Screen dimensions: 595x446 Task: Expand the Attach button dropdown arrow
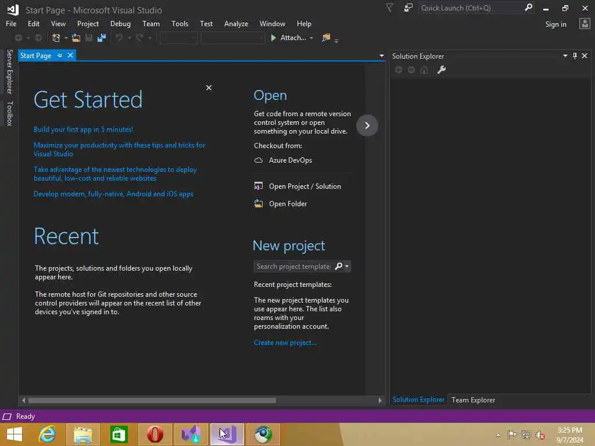pos(311,38)
